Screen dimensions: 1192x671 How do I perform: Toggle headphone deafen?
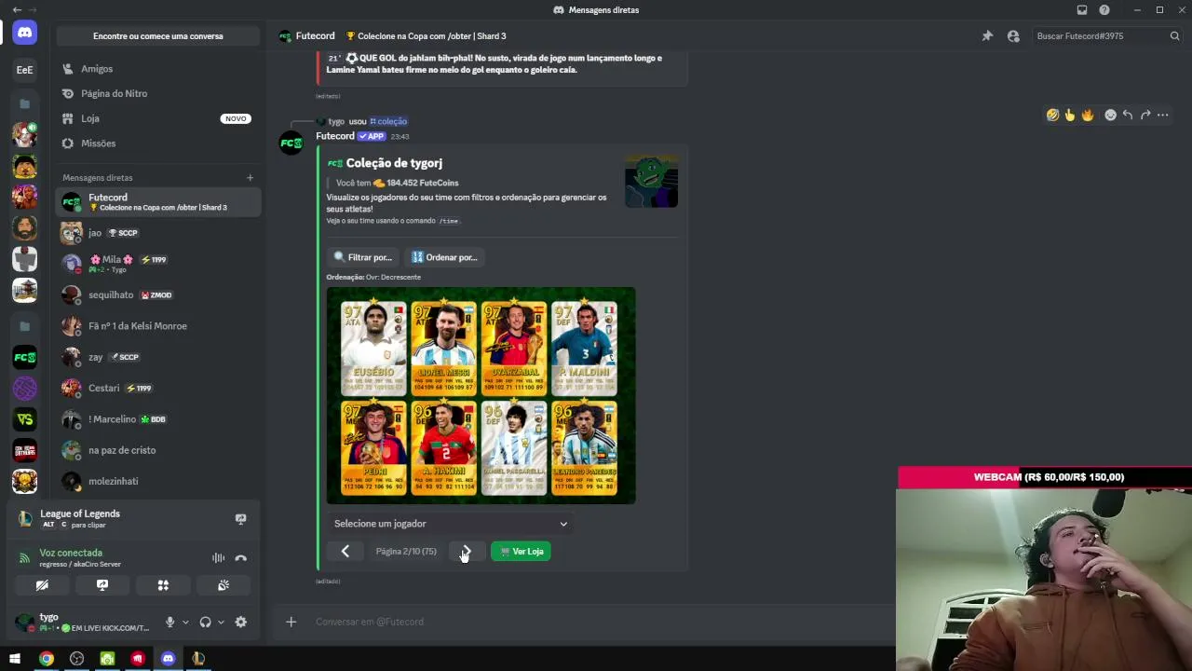click(205, 623)
